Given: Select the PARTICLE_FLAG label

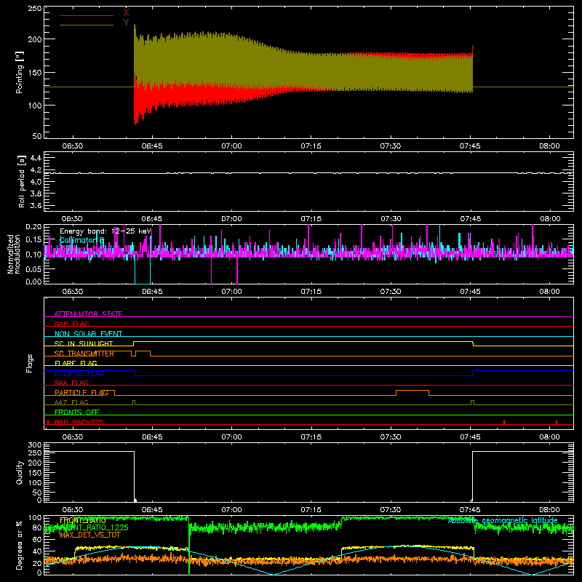Looking at the screenshot, I should (x=81, y=393).
